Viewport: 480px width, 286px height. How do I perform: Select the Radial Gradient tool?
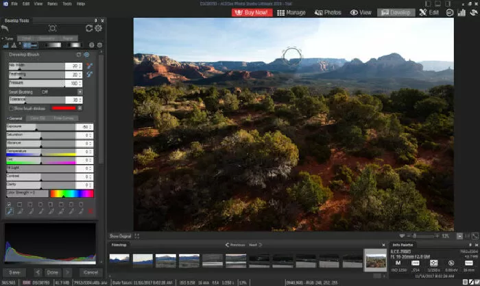click(x=75, y=45)
